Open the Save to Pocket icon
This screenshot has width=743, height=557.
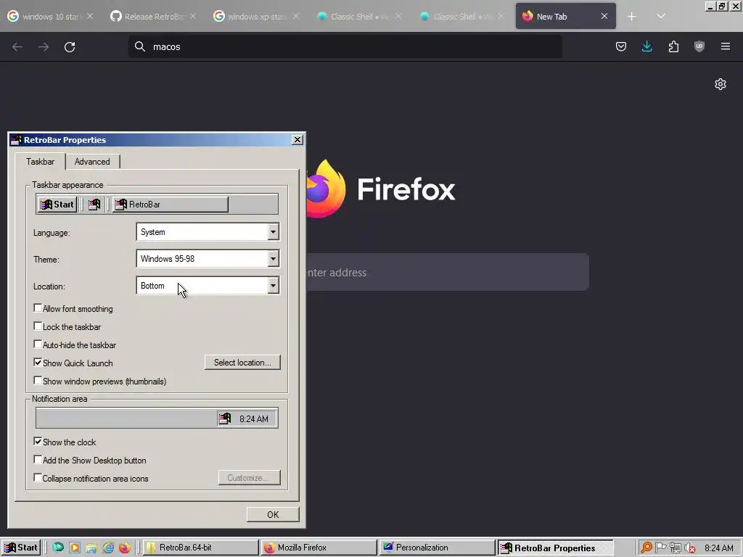[621, 46]
